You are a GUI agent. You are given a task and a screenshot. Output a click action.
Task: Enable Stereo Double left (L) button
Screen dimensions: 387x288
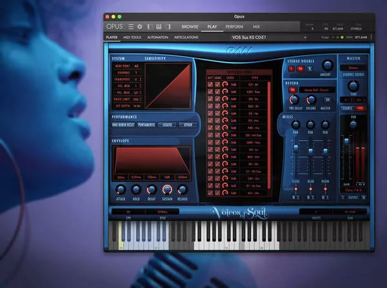292,69
